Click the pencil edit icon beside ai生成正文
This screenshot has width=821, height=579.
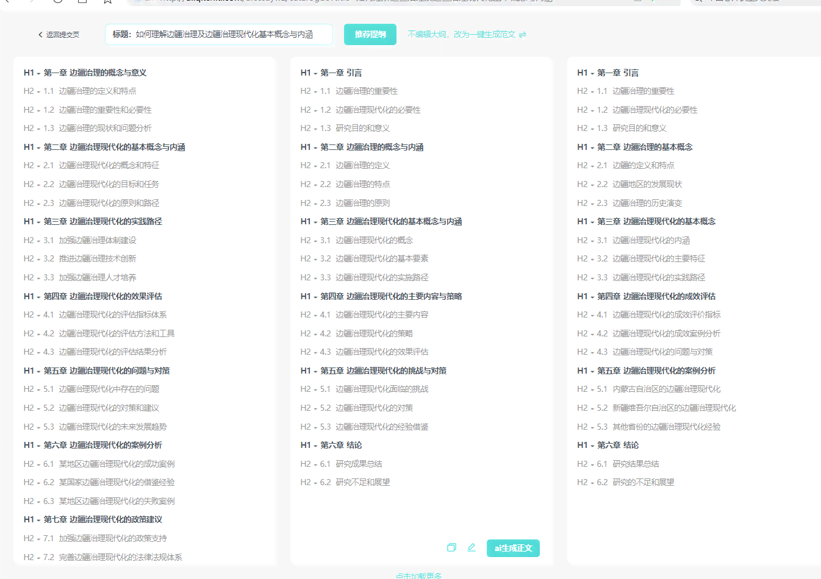click(471, 547)
